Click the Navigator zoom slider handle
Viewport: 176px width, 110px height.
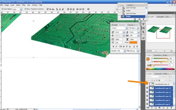(x=164, y=51)
